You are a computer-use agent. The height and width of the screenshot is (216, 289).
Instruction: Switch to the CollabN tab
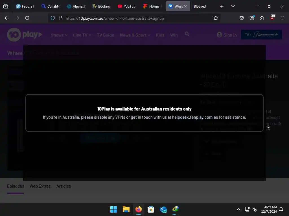tap(51, 6)
